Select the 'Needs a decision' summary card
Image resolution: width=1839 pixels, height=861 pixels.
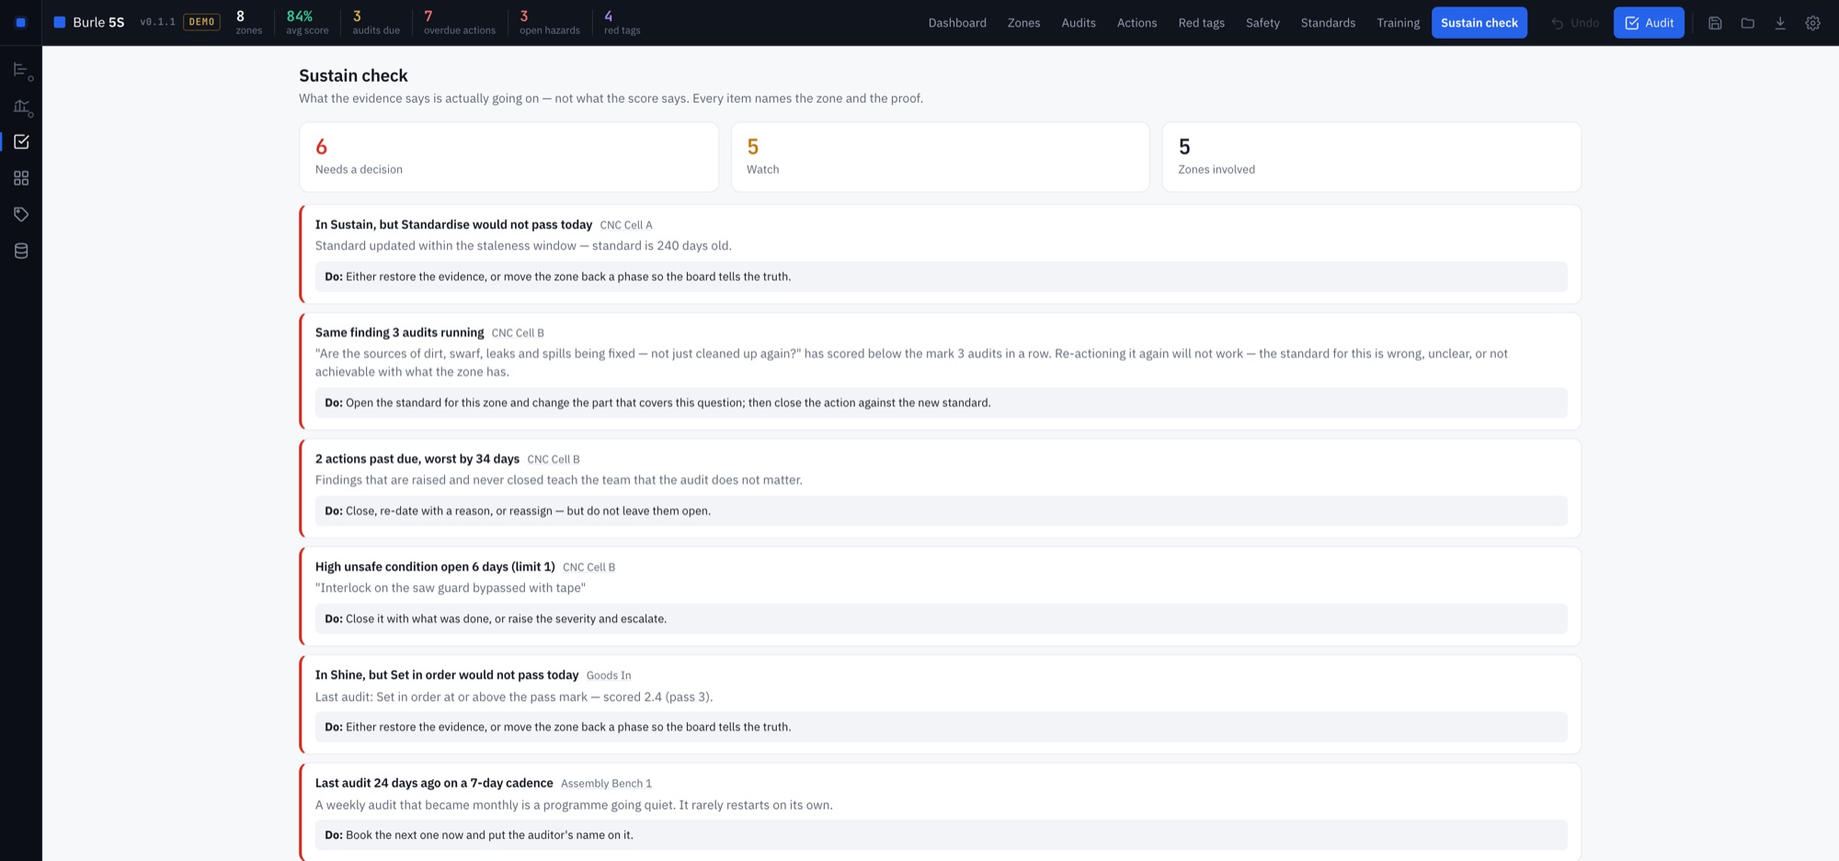click(x=508, y=157)
